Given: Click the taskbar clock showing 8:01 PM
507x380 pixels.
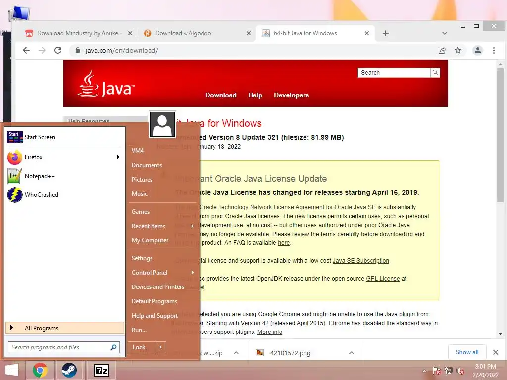Looking at the screenshot, I should [x=485, y=371].
